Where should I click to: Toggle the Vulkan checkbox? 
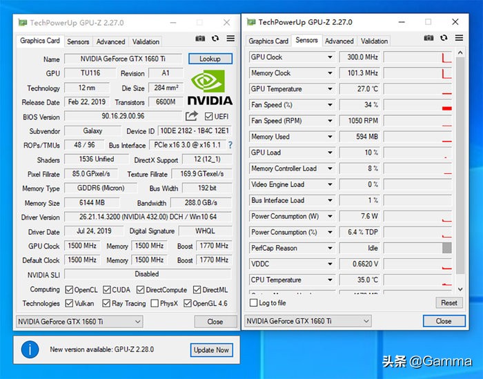69,303
